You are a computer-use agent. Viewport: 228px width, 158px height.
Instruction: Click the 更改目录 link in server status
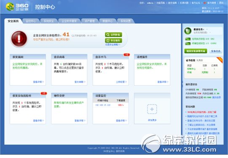click(216, 97)
